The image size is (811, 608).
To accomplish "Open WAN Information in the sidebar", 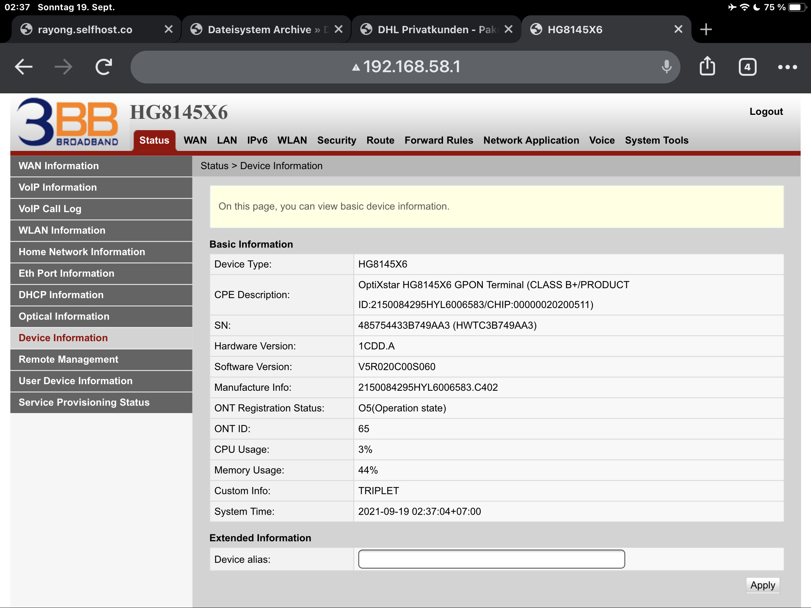I will [x=101, y=166].
